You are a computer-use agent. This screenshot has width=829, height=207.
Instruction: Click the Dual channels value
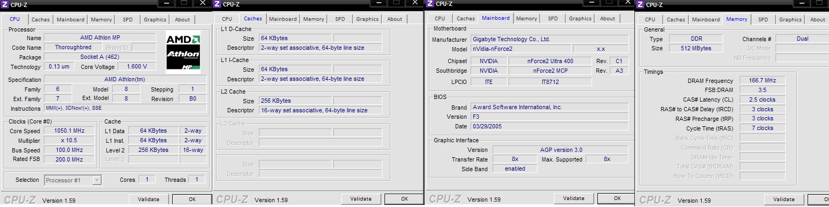[802, 39]
